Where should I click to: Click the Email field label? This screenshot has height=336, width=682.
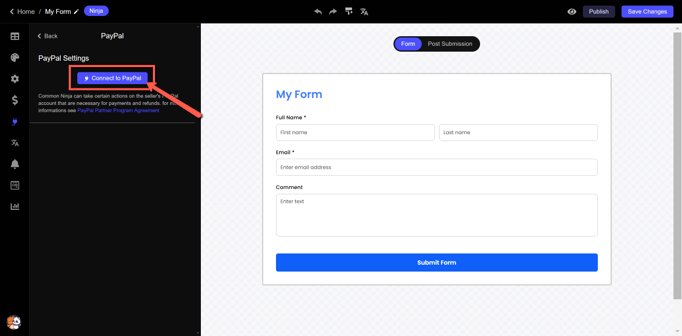pos(285,152)
